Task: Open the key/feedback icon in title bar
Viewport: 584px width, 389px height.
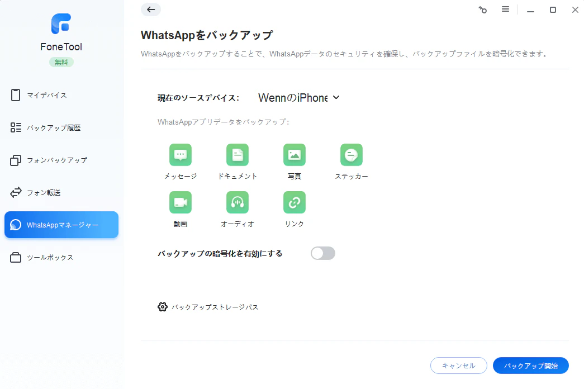Action: coord(483,10)
